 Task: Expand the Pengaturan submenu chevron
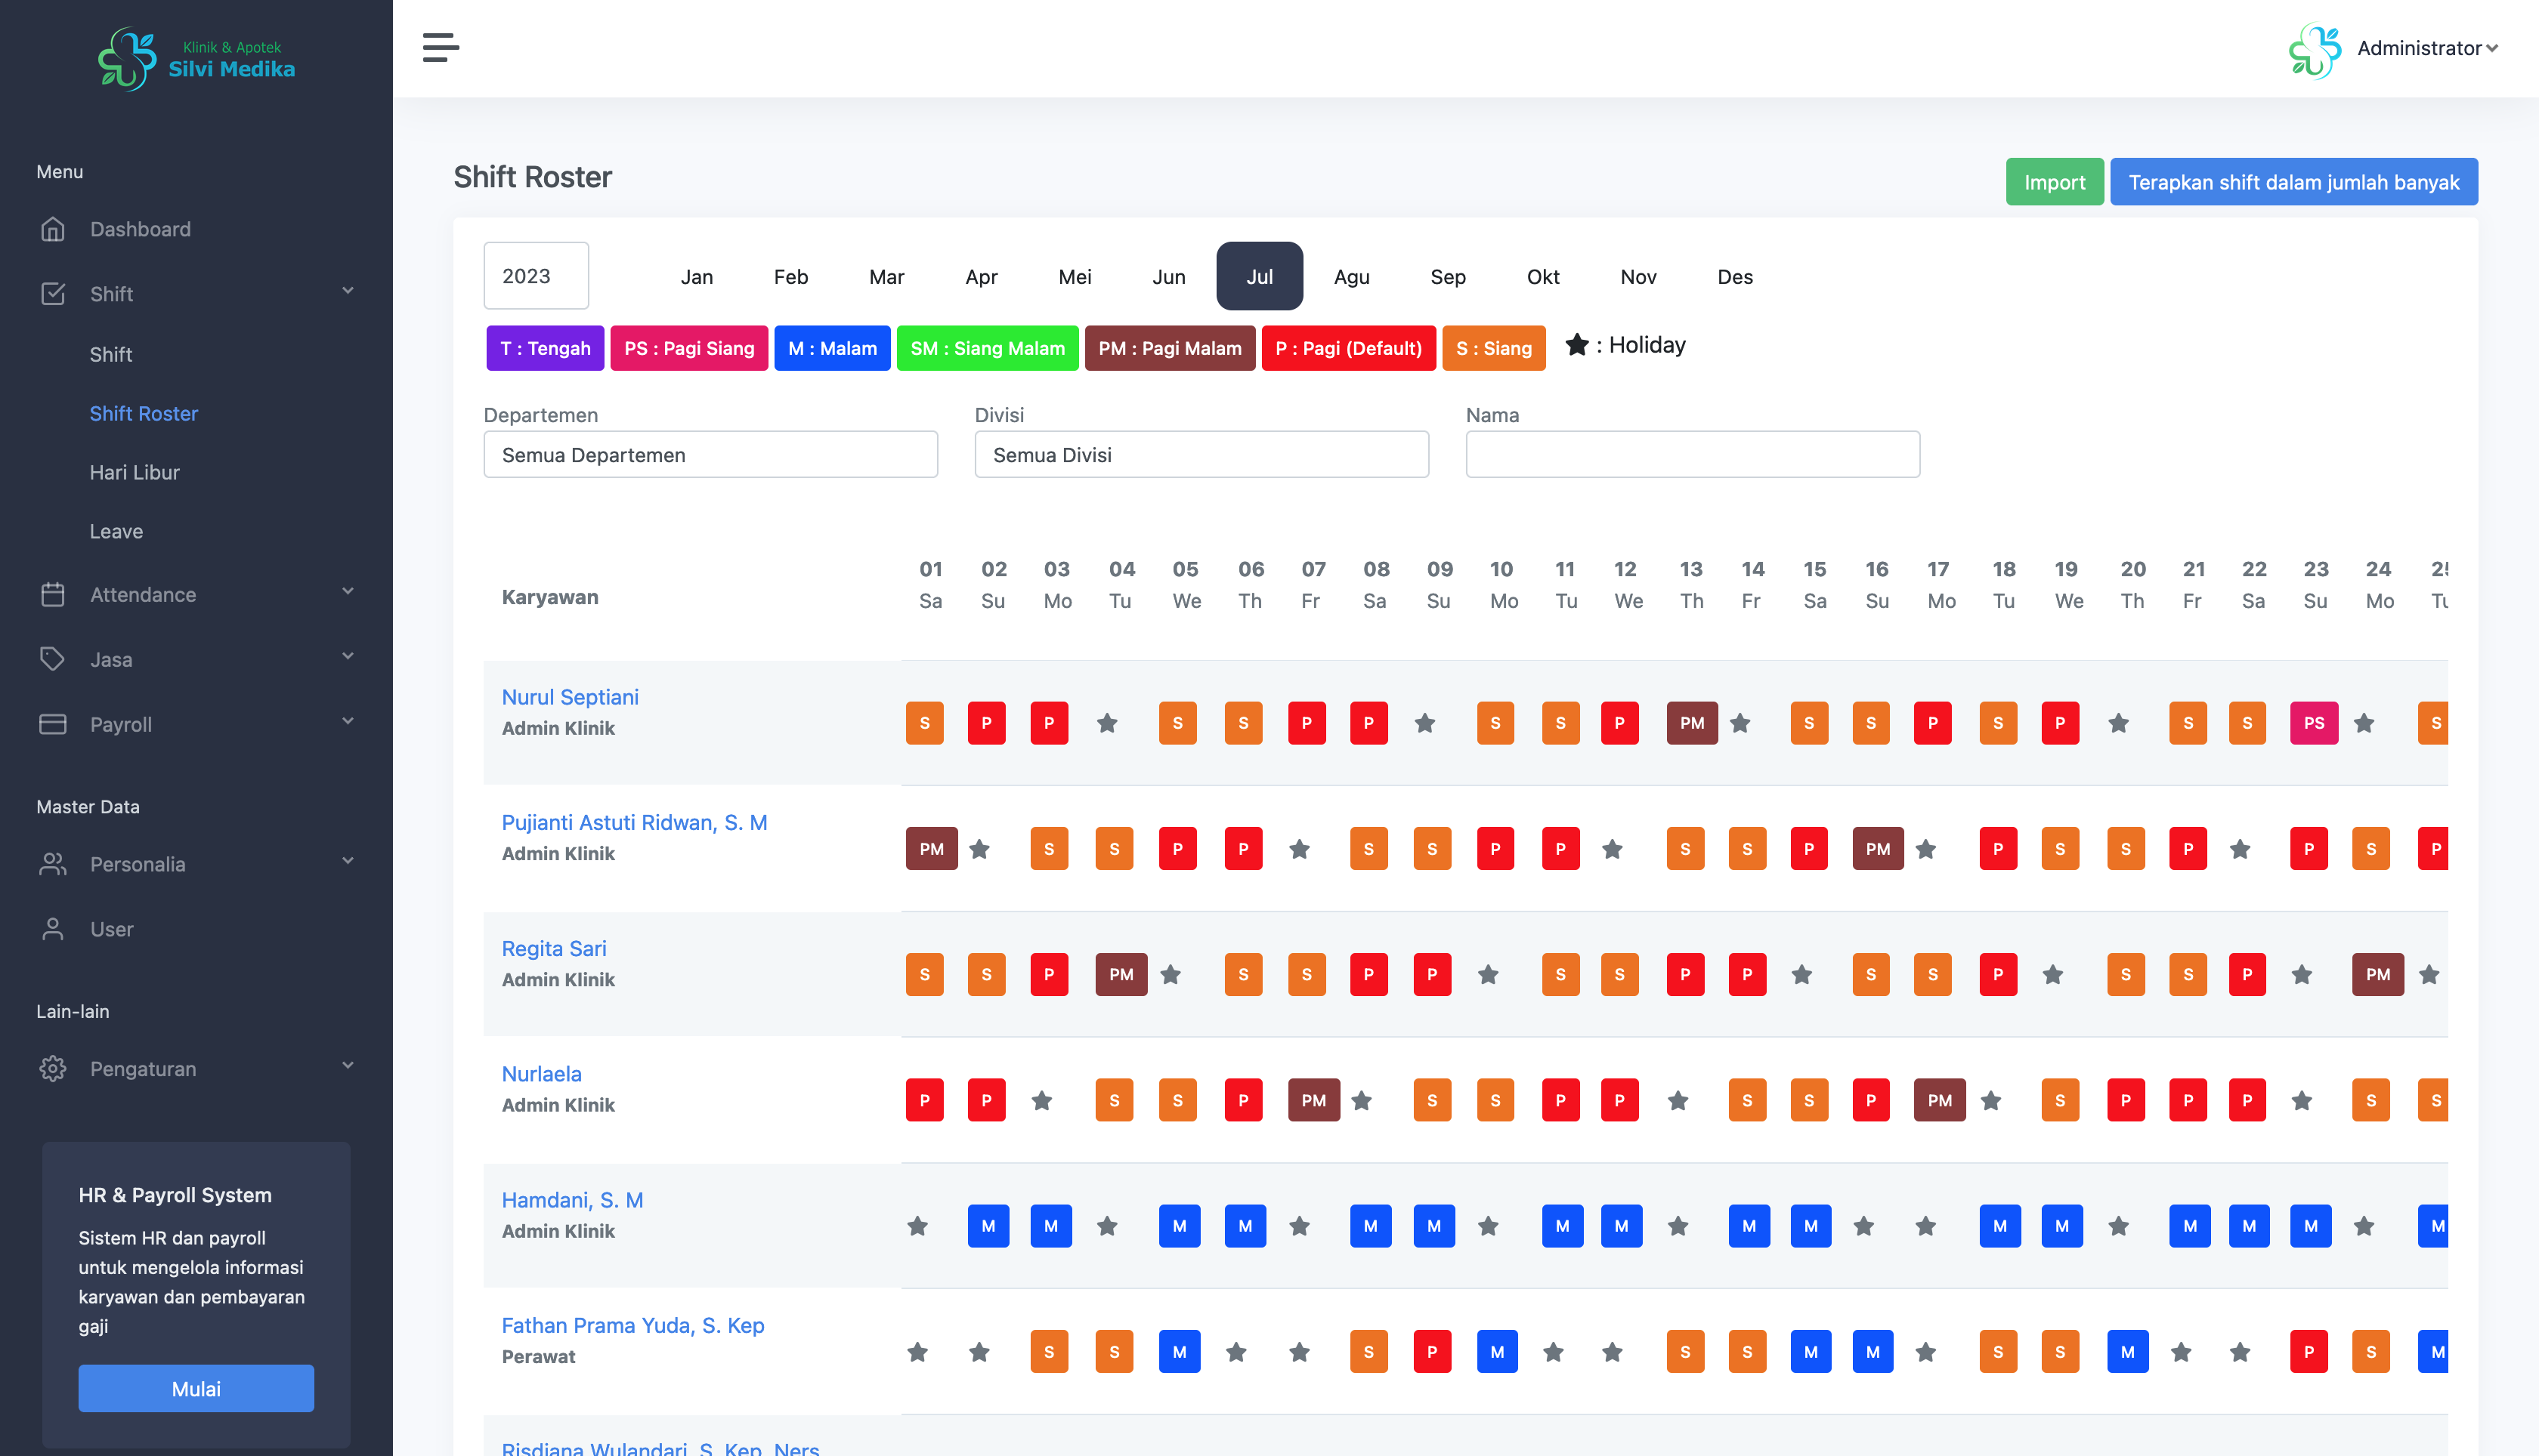(347, 1065)
